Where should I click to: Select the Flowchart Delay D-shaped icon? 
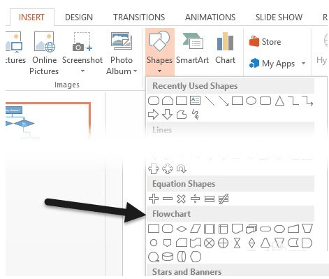307,243
